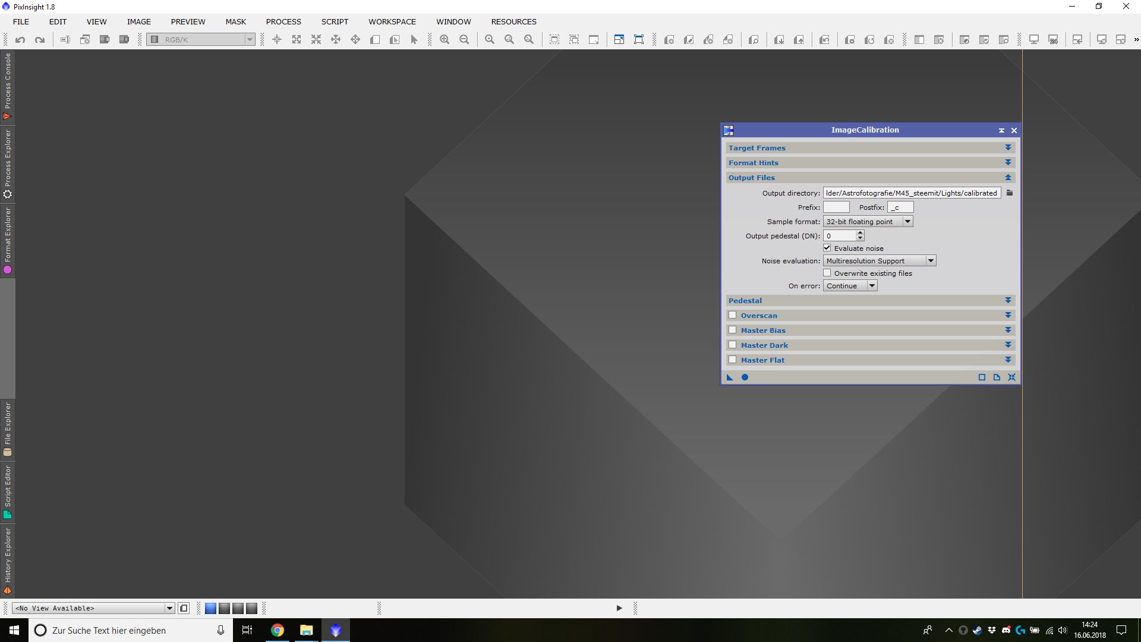Select the arrow pointer tool
The height and width of the screenshot is (642, 1141).
[x=414, y=40]
